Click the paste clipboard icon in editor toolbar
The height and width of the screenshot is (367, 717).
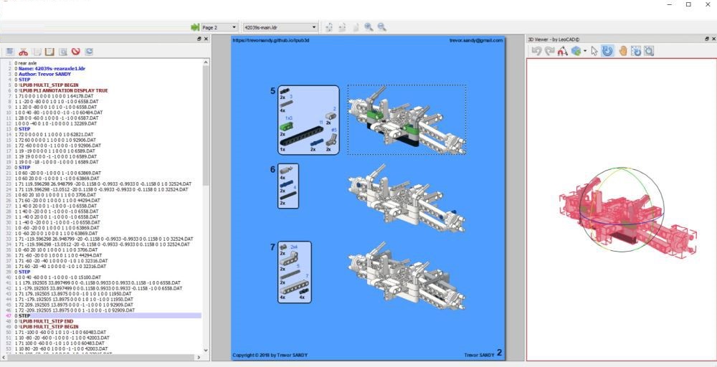pos(49,52)
